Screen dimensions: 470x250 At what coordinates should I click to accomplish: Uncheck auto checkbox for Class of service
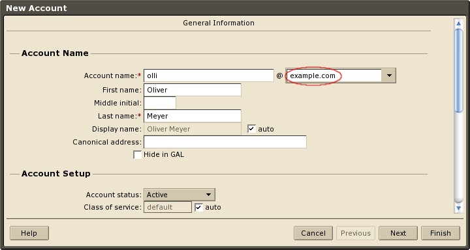(x=199, y=207)
